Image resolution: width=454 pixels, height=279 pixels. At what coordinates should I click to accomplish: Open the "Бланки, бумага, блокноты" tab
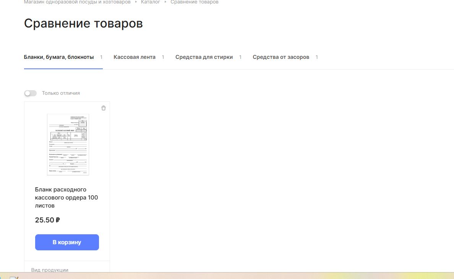click(59, 57)
